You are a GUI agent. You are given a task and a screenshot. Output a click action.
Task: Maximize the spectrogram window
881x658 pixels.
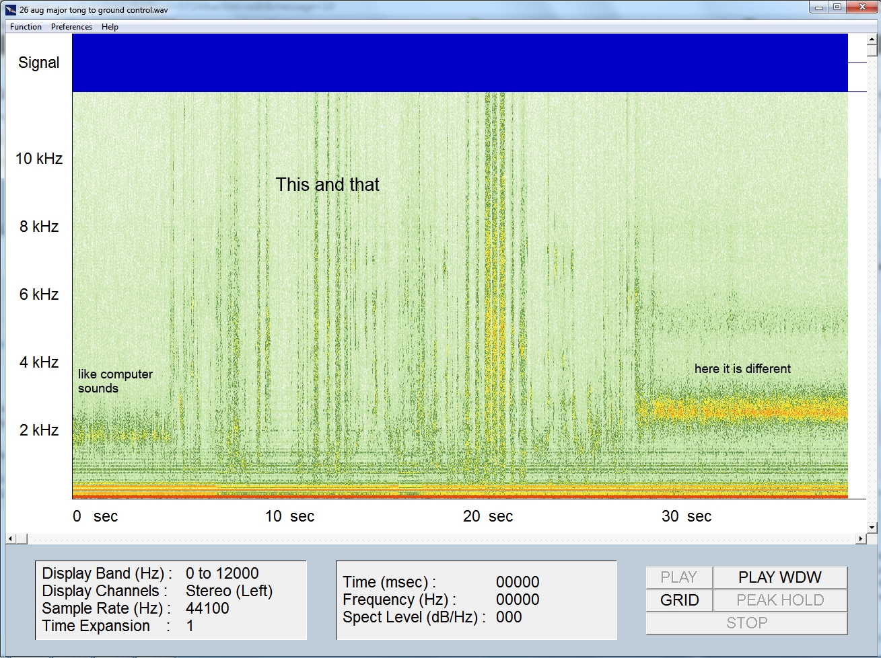click(x=837, y=7)
